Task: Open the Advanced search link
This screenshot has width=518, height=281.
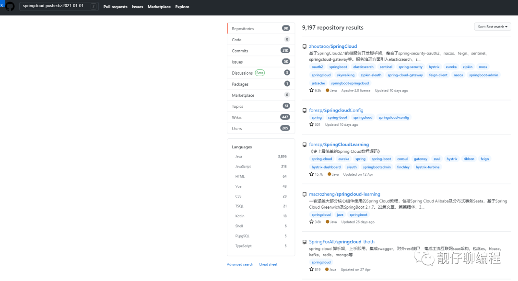Action: (240, 264)
